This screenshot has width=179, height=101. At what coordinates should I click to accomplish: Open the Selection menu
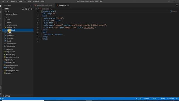(14, 1)
